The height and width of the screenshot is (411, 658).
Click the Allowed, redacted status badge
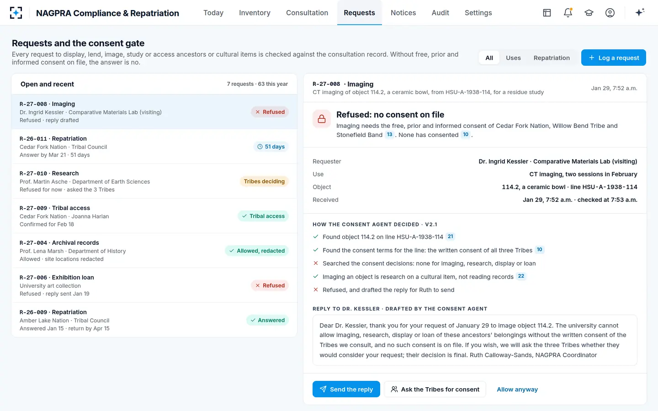(257, 251)
